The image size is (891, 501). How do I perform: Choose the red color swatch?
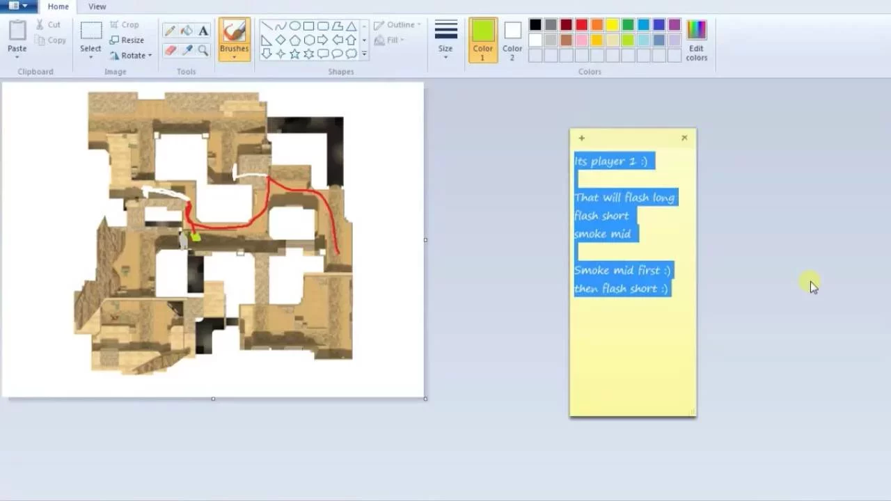click(581, 25)
